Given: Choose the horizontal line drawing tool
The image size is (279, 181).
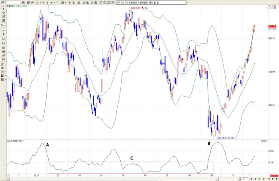Looking at the screenshot, I should point(3,30).
